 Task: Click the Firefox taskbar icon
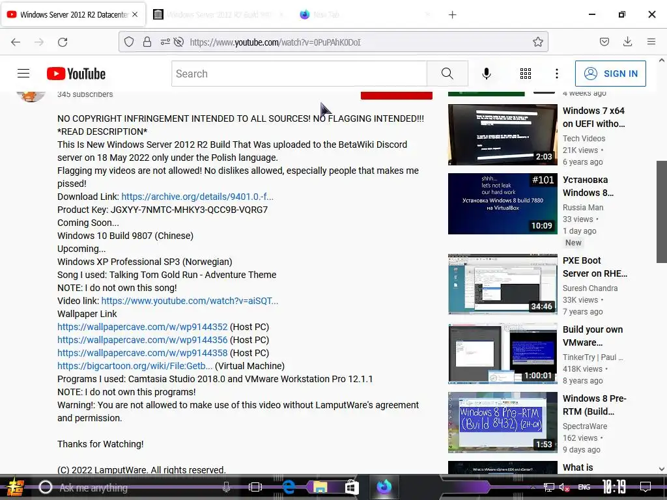(384, 487)
